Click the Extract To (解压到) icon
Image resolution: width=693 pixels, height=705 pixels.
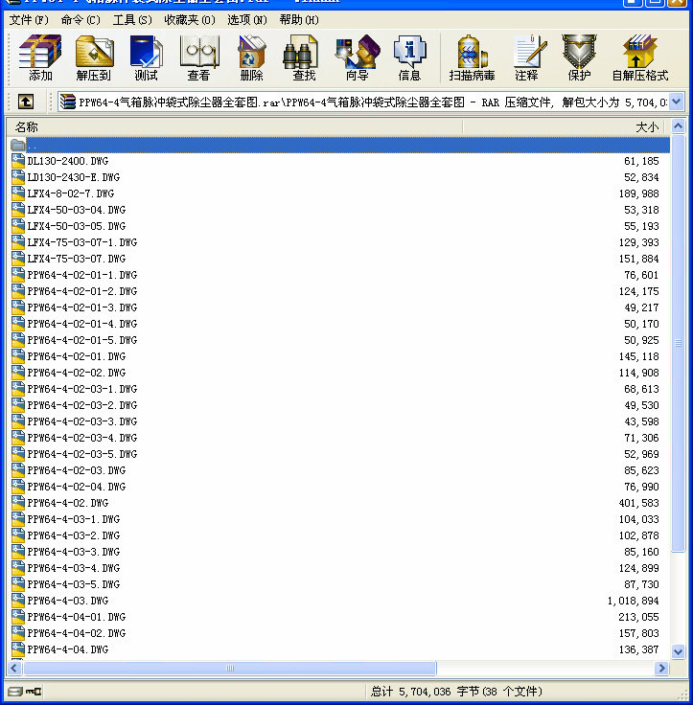93,57
